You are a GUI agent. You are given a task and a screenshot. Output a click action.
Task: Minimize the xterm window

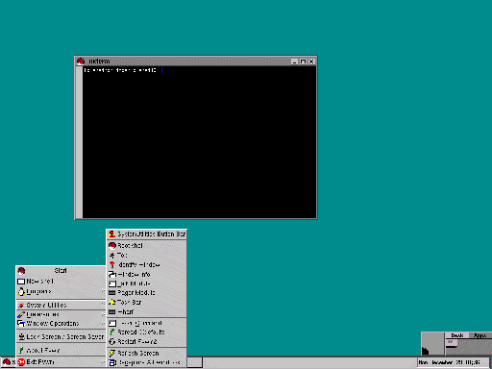tap(295, 61)
